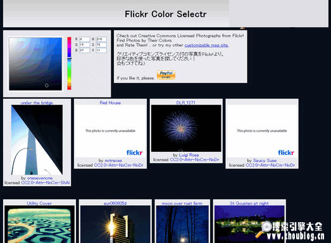Click the R value input field

point(84,39)
